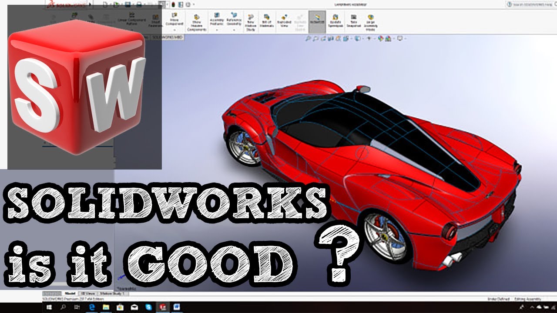The image size is (557, 313).
Task: Expand the Options gear dropdown arrow
Action: (x=194, y=4)
